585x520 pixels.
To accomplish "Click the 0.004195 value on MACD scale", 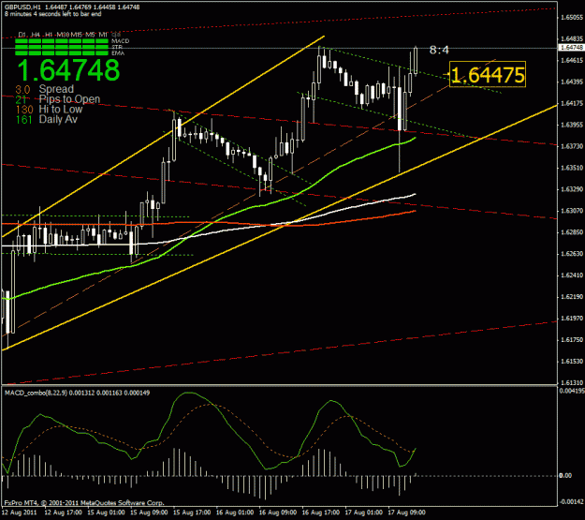I will pos(572,391).
